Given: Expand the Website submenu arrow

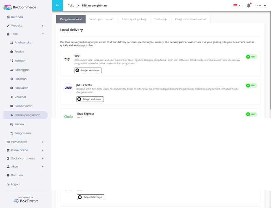Looking at the screenshot, I should pyautogui.click(x=43, y=26).
